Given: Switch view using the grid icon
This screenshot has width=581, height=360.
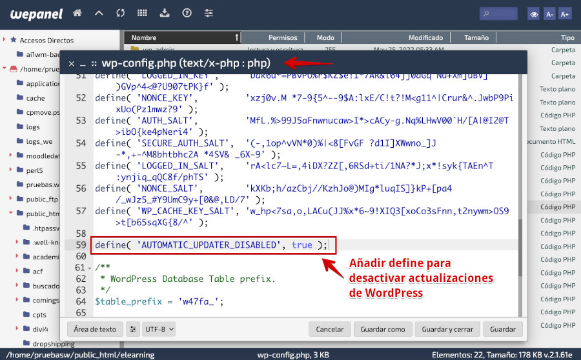Looking at the screenshot, I should (142, 14).
